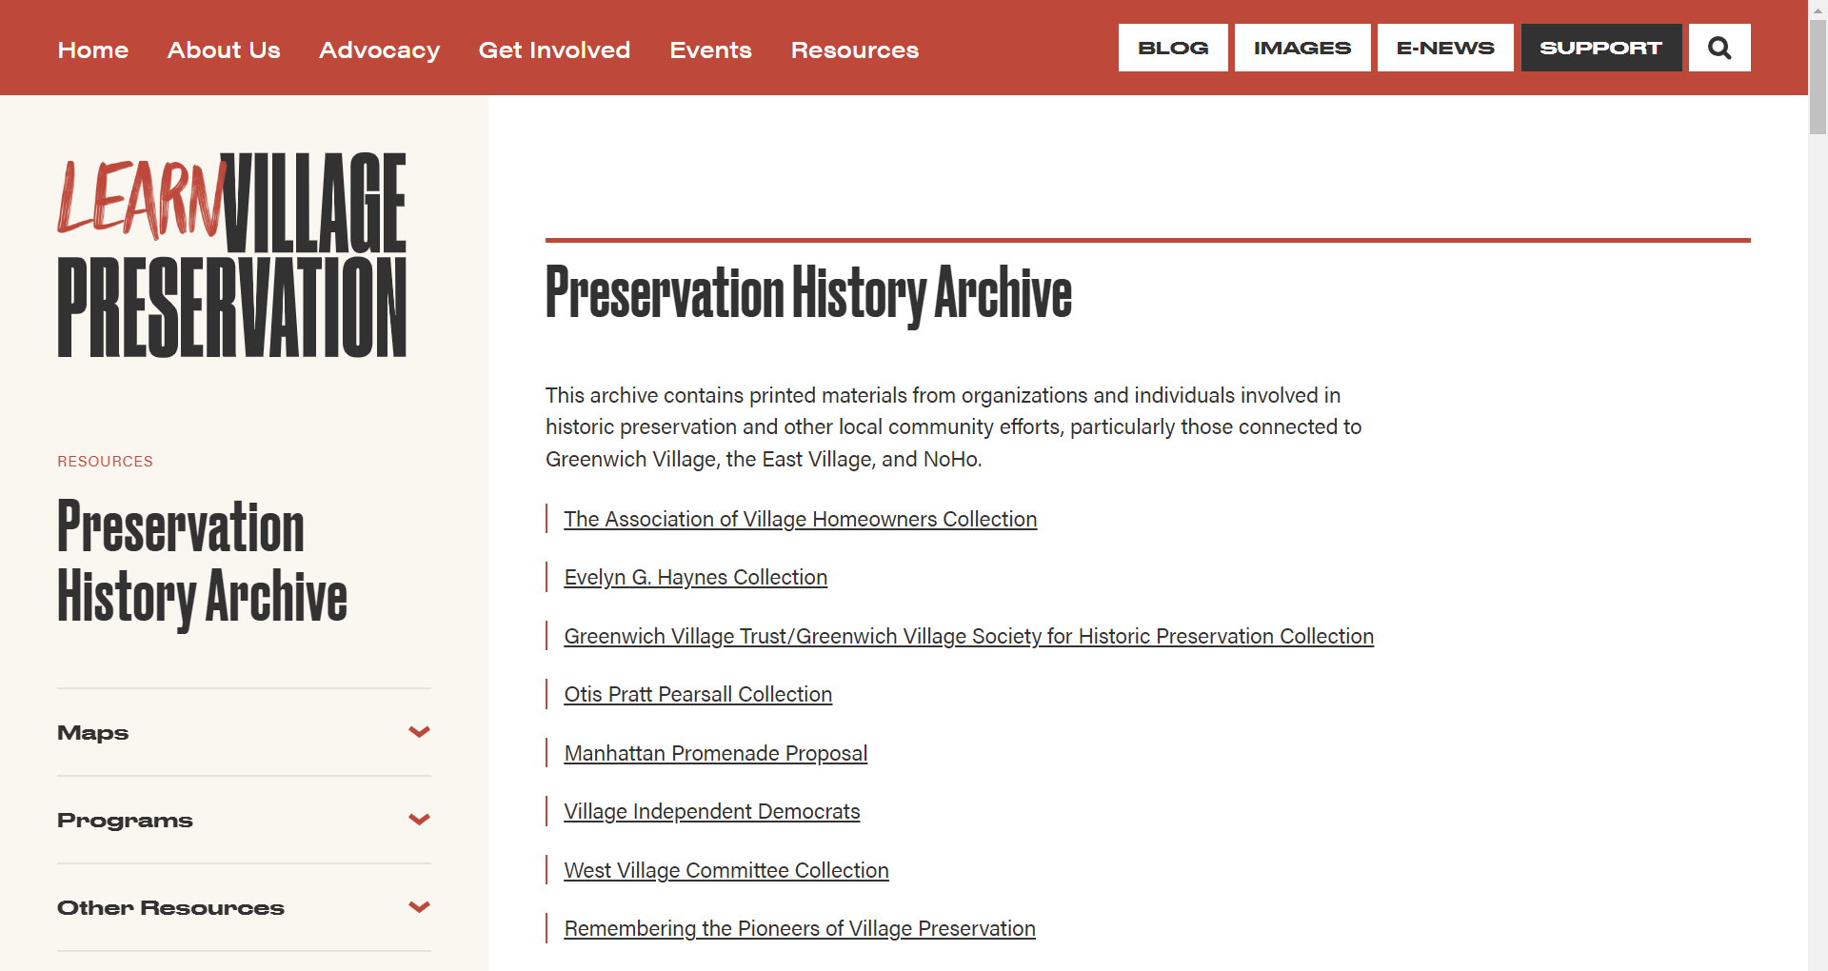Go to the Advocacy menu

coord(379,50)
